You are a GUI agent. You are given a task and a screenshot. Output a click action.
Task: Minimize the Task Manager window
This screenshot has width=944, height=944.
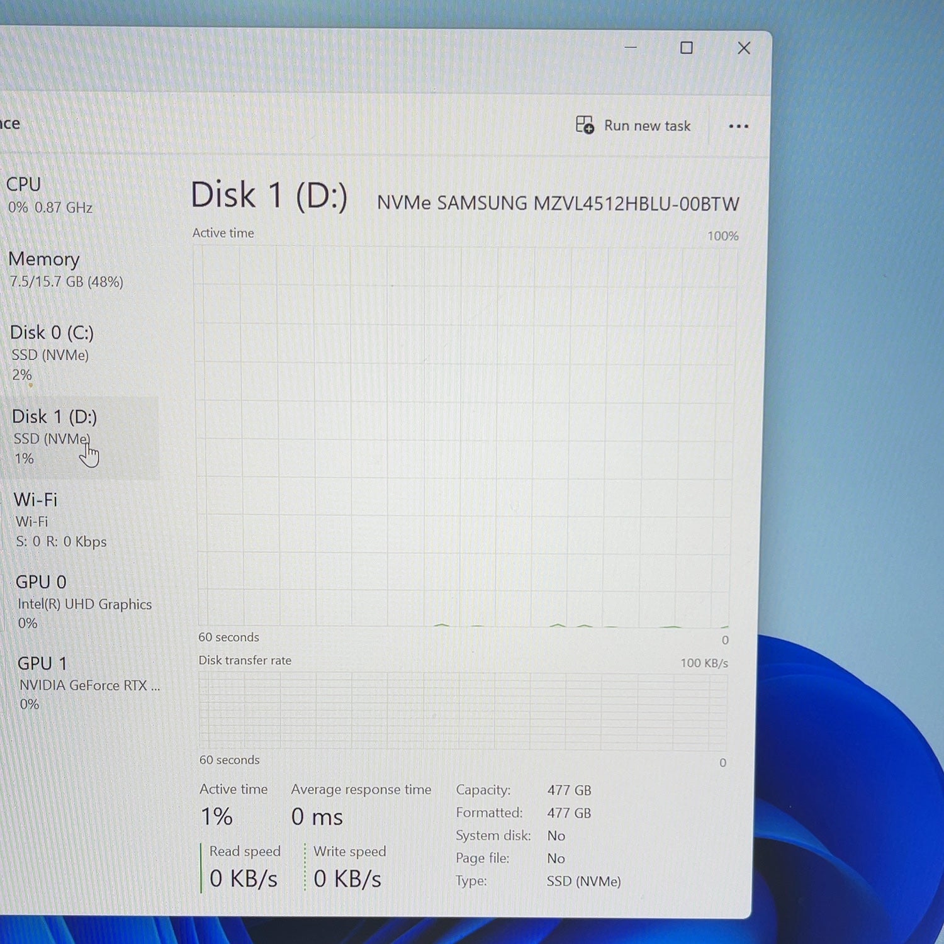[631, 47]
